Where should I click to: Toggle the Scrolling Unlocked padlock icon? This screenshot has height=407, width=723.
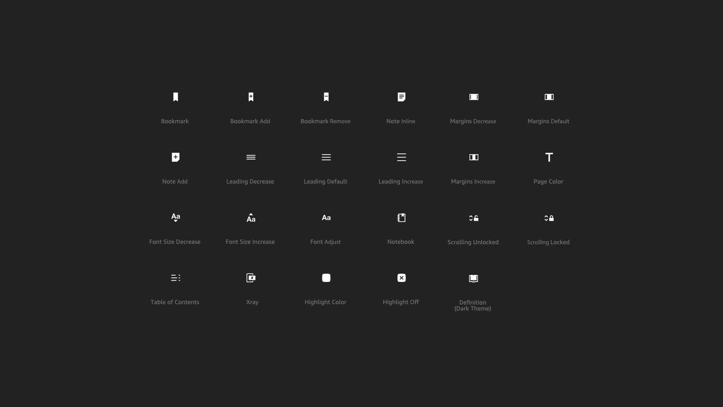474,218
